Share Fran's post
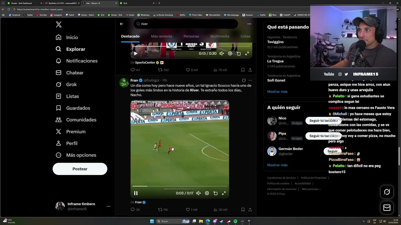Image resolution: width=401 pixels, height=225 pixels. point(250,210)
